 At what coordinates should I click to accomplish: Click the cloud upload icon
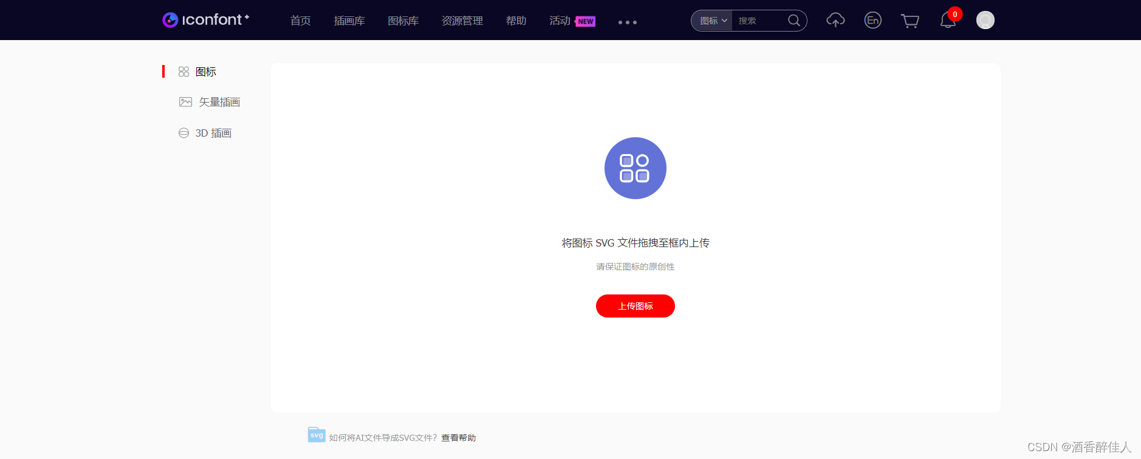835,20
